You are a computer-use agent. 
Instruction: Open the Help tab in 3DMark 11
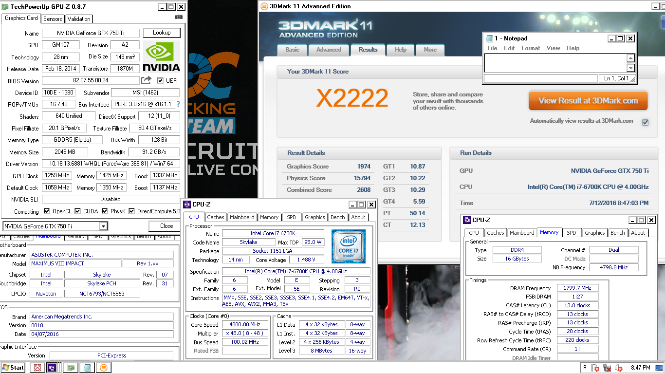click(x=401, y=50)
